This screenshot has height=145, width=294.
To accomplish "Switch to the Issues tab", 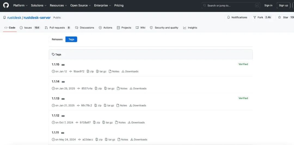I will coord(30,28).
